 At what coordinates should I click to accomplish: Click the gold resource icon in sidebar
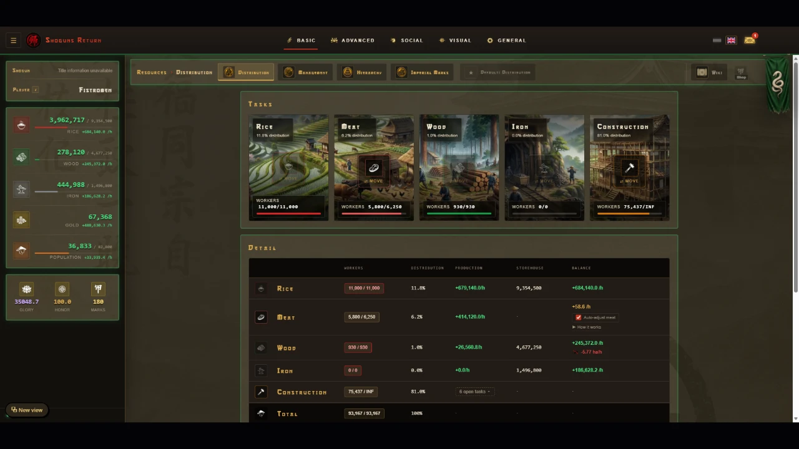pos(21,220)
